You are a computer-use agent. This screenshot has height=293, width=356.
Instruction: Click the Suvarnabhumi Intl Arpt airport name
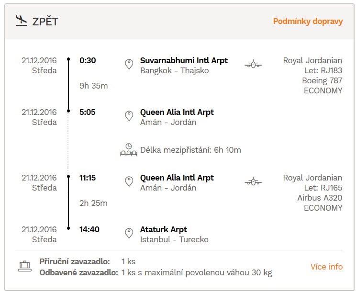[x=184, y=60]
